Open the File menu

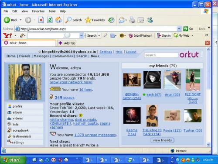click(6, 11)
